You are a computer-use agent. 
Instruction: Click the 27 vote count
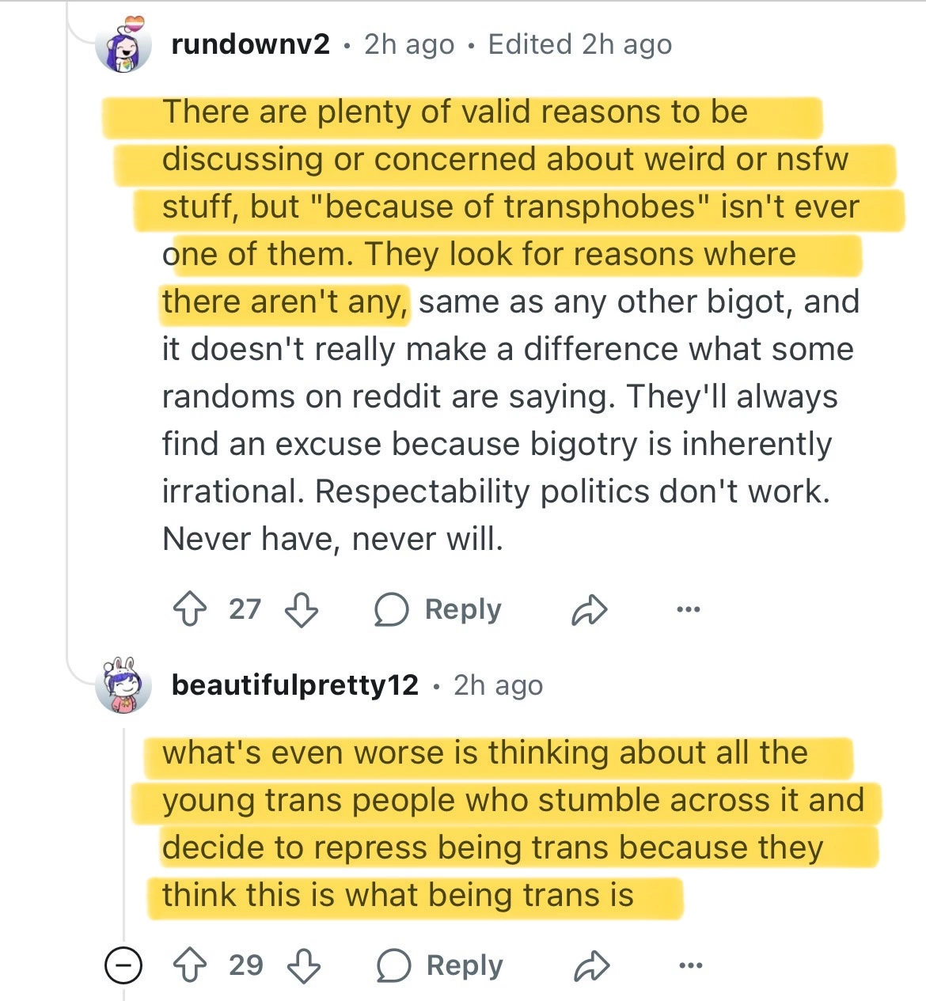tap(245, 609)
